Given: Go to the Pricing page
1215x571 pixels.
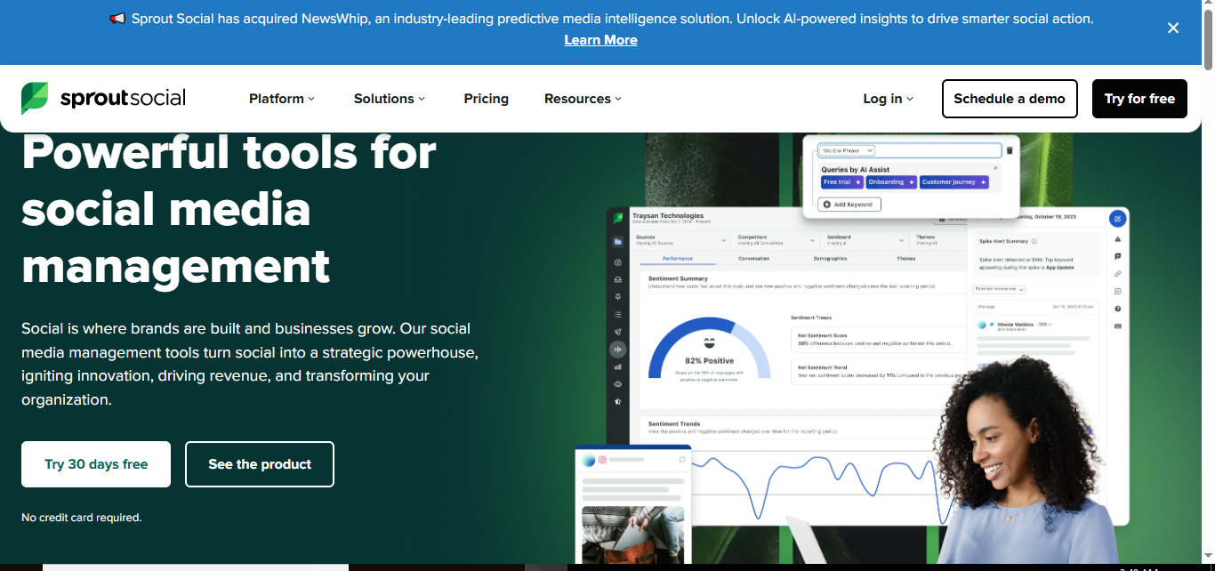Looking at the screenshot, I should (x=486, y=99).
